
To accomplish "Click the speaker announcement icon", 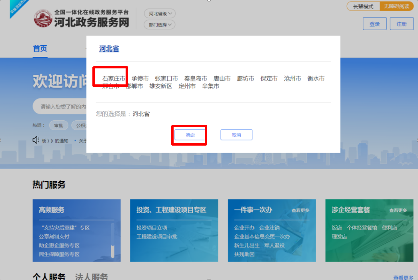I will [x=36, y=140].
